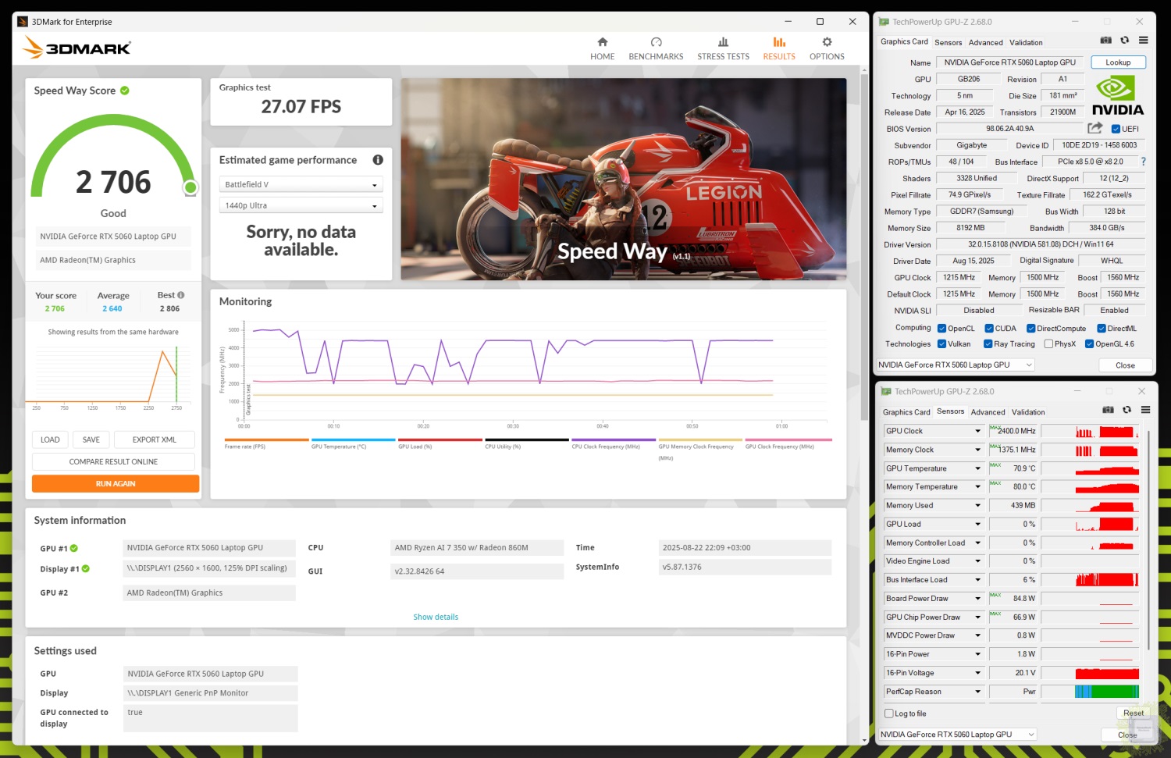
Task: Click the 3DMark logo
Action: click(77, 48)
